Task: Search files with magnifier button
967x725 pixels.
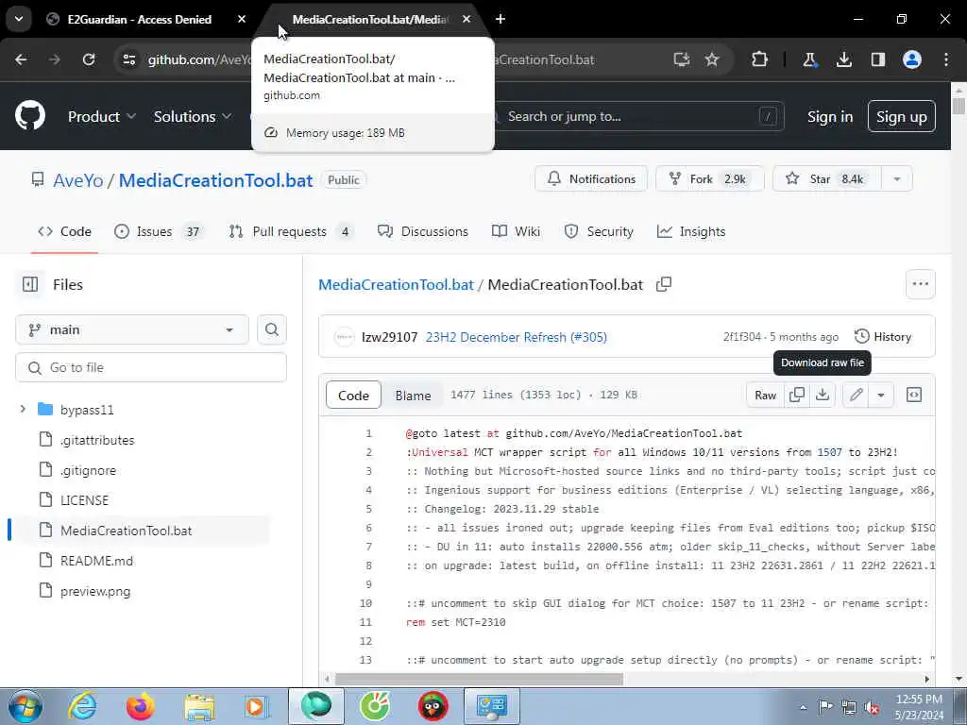Action: click(271, 329)
